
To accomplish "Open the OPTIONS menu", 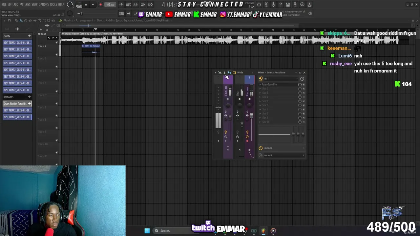I will pyautogui.click(x=44, y=5).
